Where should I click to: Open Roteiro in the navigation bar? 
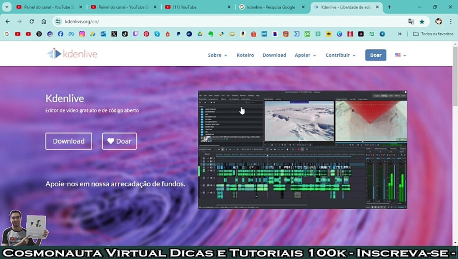pyautogui.click(x=245, y=55)
